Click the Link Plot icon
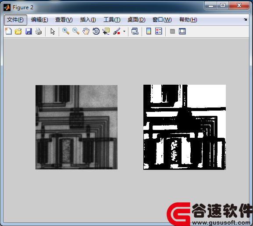This screenshot has height=226, width=253. 135,31
